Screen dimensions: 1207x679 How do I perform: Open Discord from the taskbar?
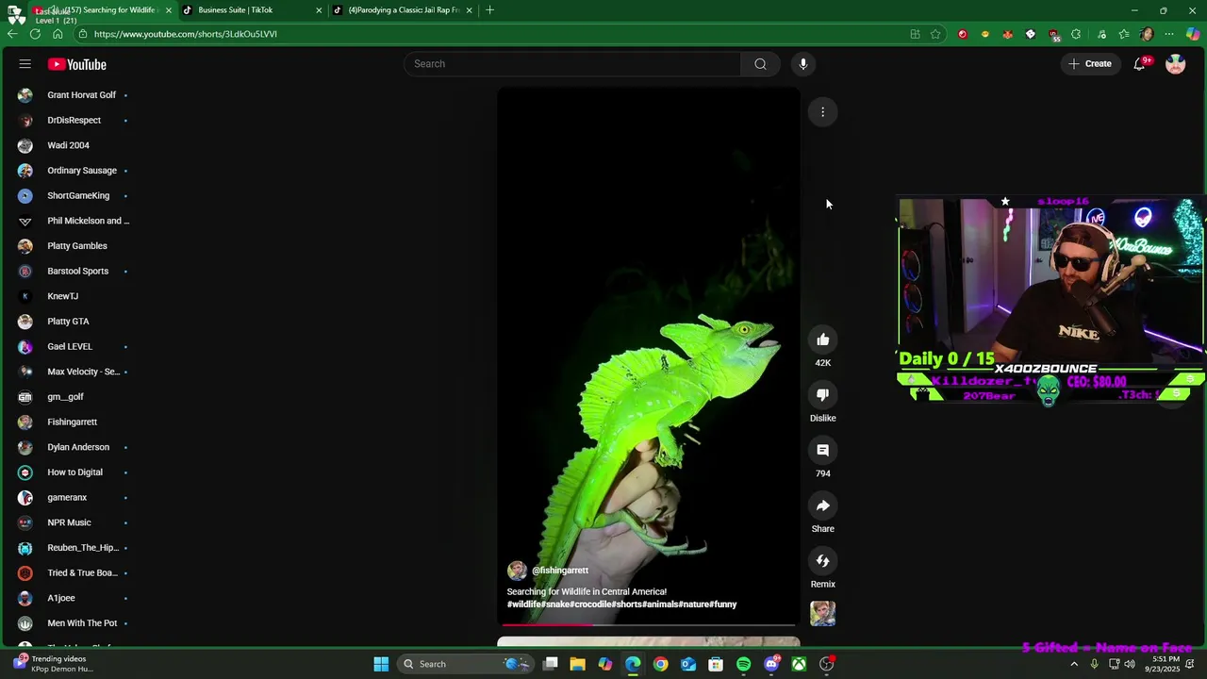click(771, 664)
